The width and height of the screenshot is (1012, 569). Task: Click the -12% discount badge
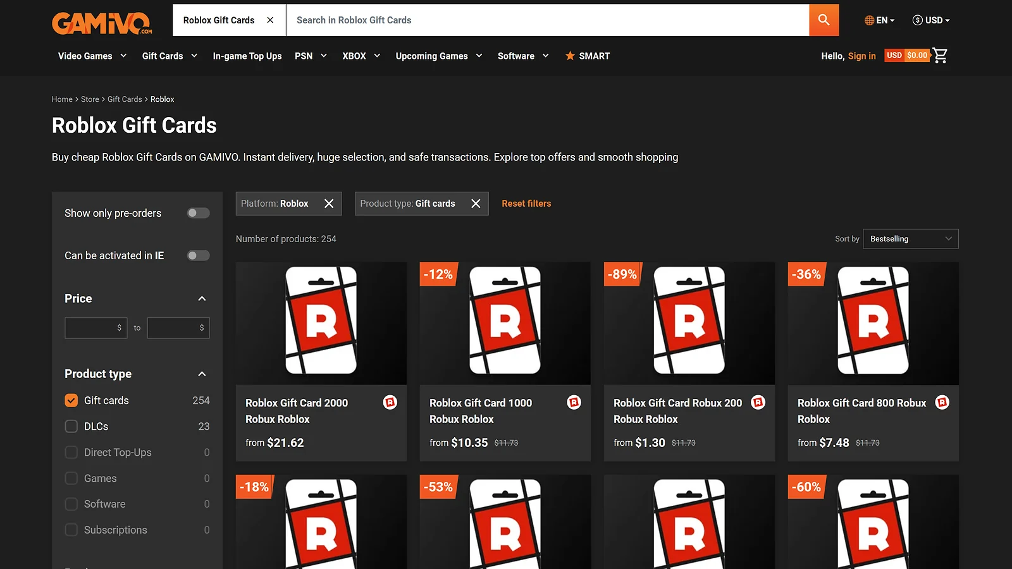point(438,274)
